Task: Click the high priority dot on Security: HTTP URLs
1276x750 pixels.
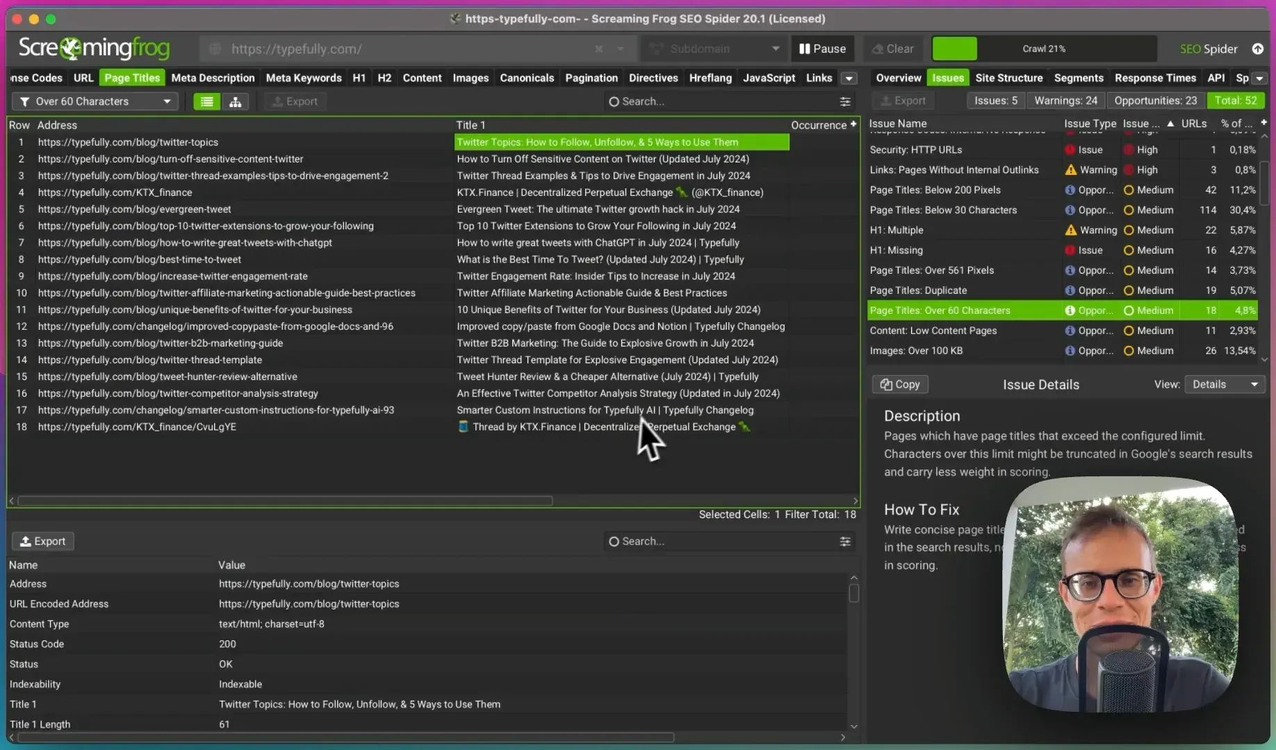Action: click(1129, 149)
